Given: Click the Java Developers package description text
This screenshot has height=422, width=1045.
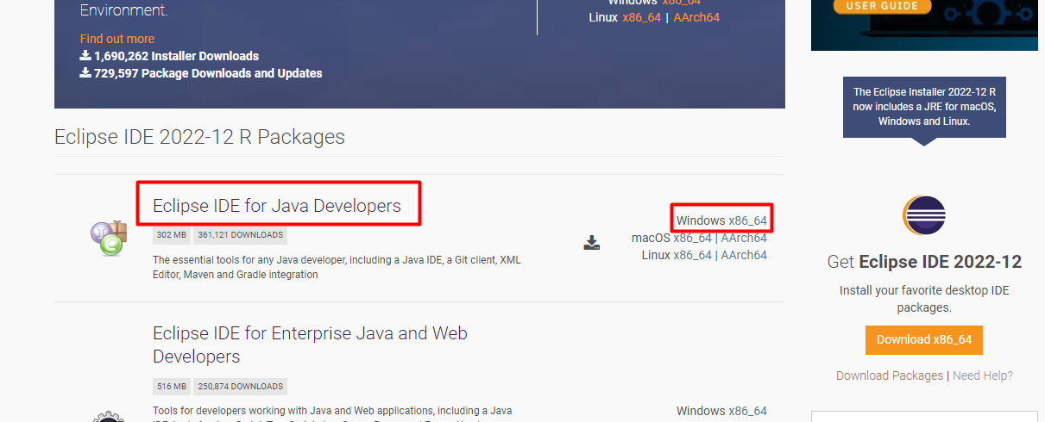Looking at the screenshot, I should coord(337,267).
